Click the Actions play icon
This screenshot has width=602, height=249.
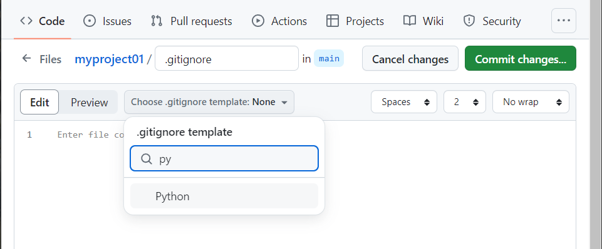point(258,21)
